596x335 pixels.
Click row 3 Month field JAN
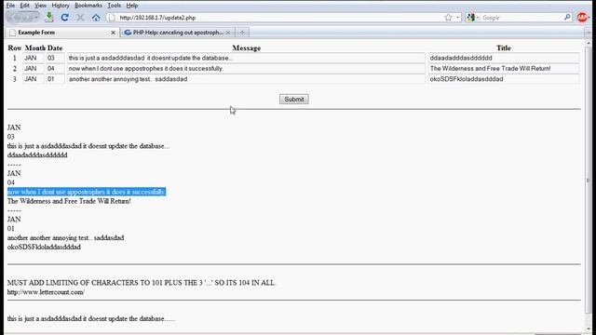[x=34, y=79]
